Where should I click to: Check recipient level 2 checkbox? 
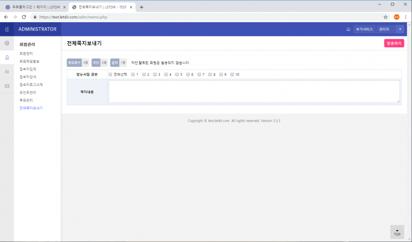point(144,74)
